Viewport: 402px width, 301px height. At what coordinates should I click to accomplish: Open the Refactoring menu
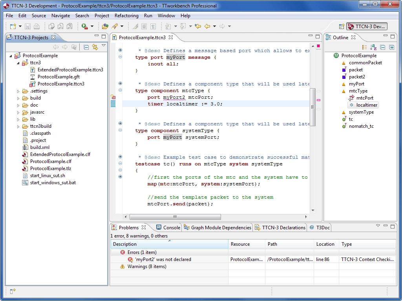(126, 16)
